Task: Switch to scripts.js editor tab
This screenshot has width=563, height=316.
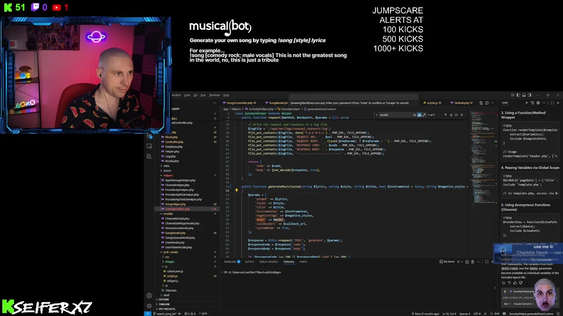Action: (x=432, y=103)
